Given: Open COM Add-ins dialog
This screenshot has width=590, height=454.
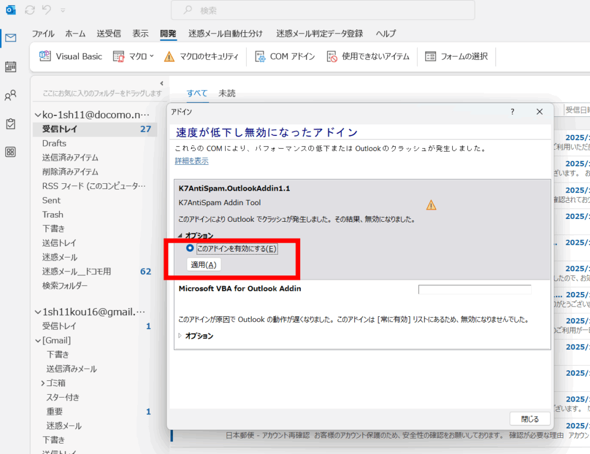Looking at the screenshot, I should click(285, 56).
